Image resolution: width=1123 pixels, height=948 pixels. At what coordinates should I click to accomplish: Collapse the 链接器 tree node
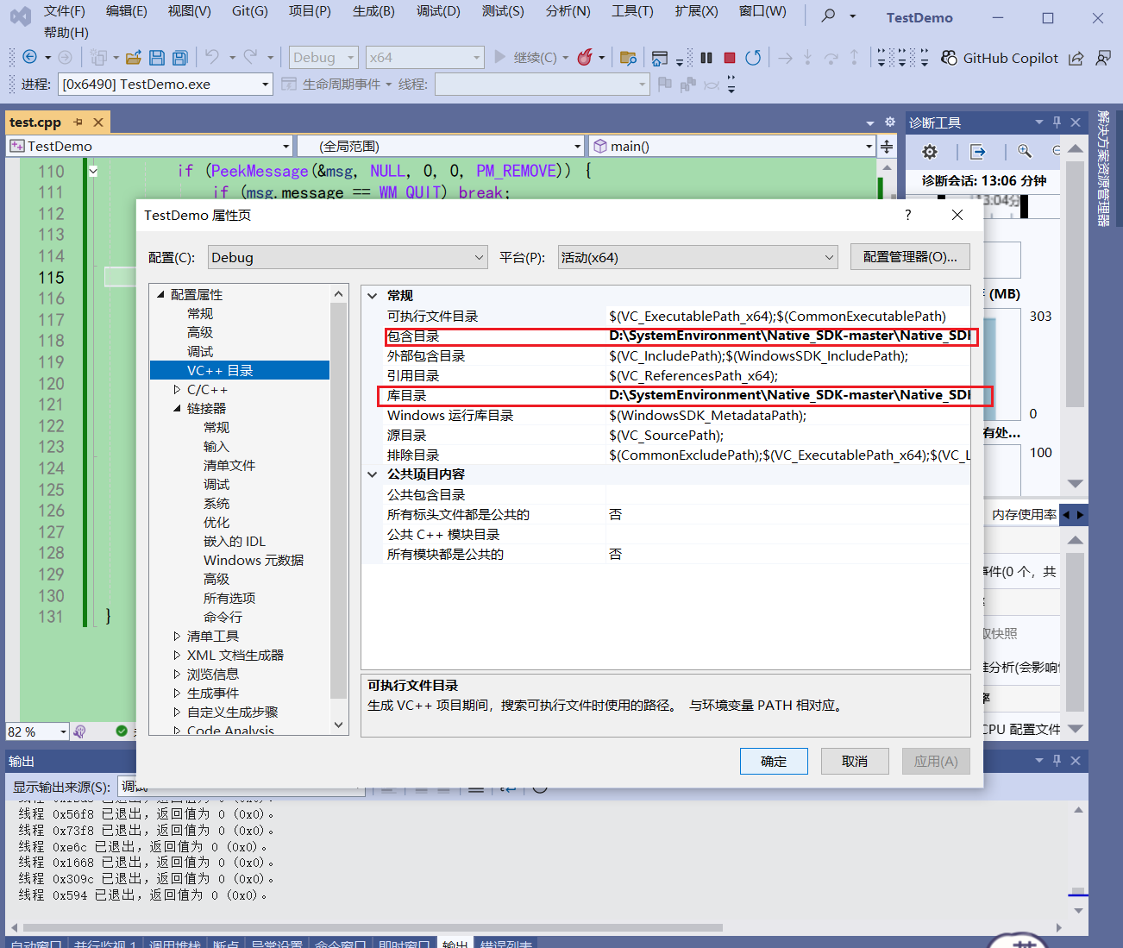pos(177,409)
